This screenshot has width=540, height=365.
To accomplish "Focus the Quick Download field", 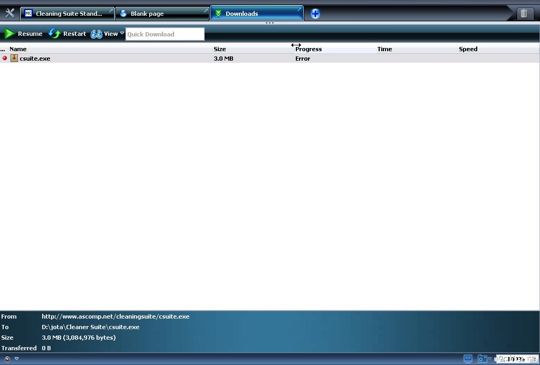I will click(165, 34).
